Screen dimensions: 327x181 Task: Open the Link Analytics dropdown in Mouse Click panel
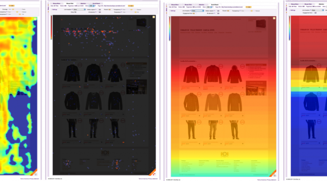tap(80, 9)
